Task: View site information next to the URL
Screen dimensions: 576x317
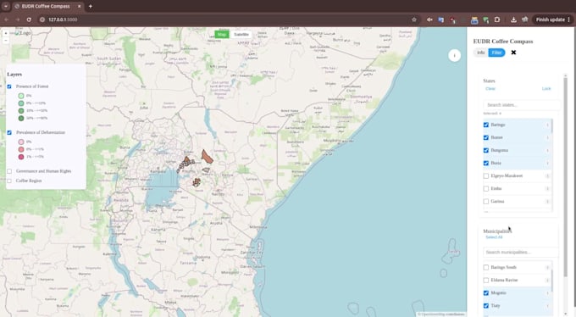Action: [42, 19]
